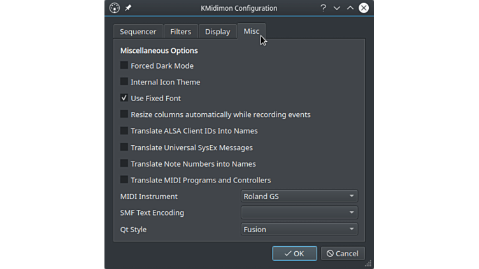
Task: Check Translate ALSA Client IDs Into Names
Action: click(x=124, y=131)
